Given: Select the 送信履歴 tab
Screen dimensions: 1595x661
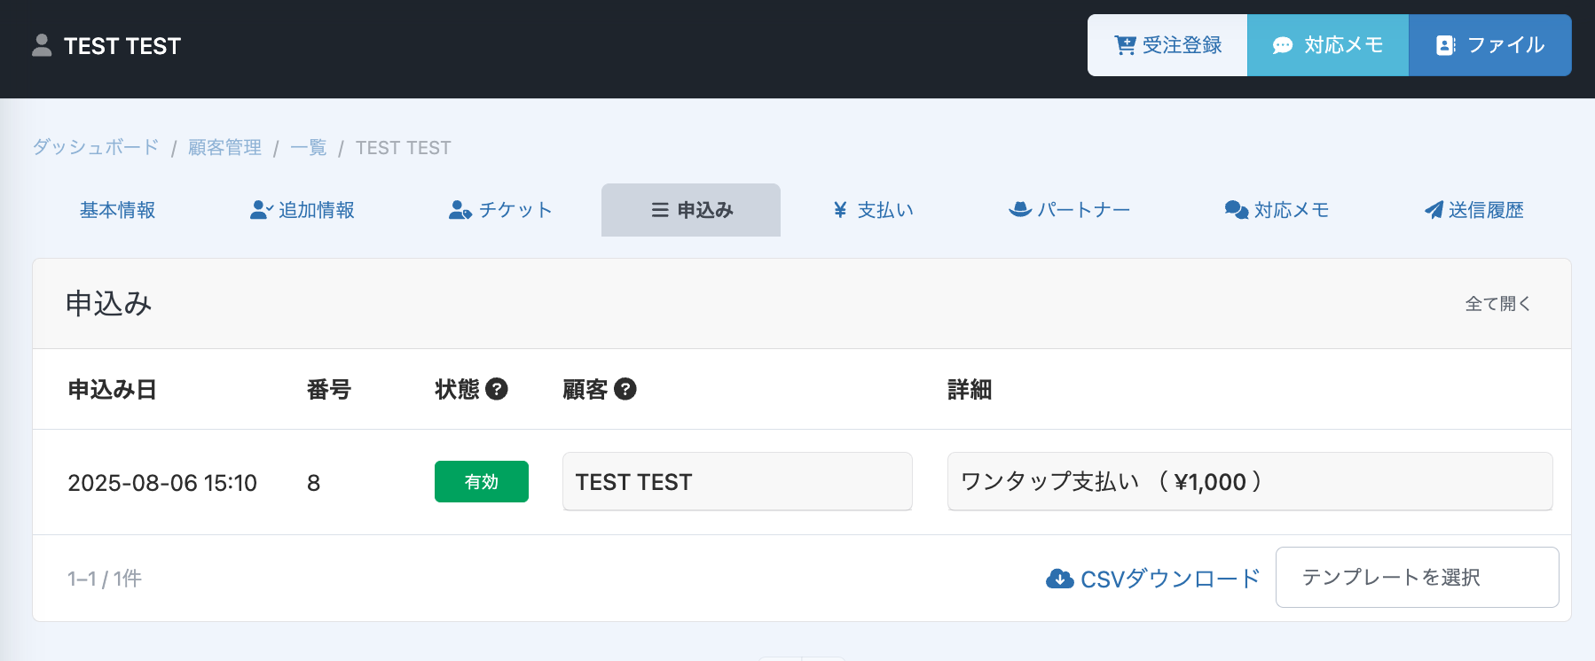Looking at the screenshot, I should [1473, 210].
